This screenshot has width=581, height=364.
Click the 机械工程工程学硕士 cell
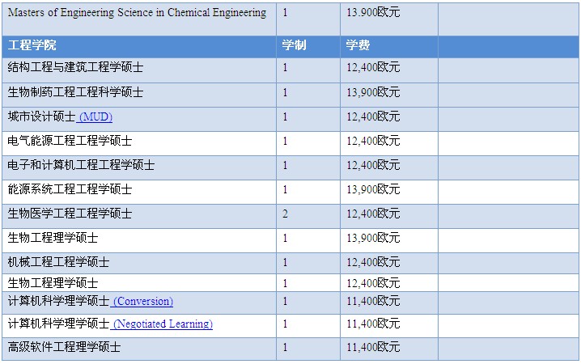58,263
